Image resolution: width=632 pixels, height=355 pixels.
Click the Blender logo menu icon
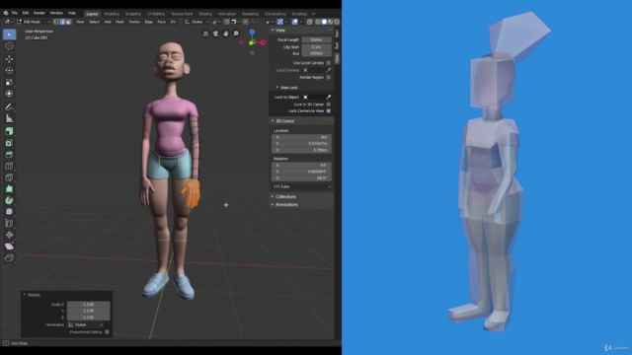[x=6, y=13]
